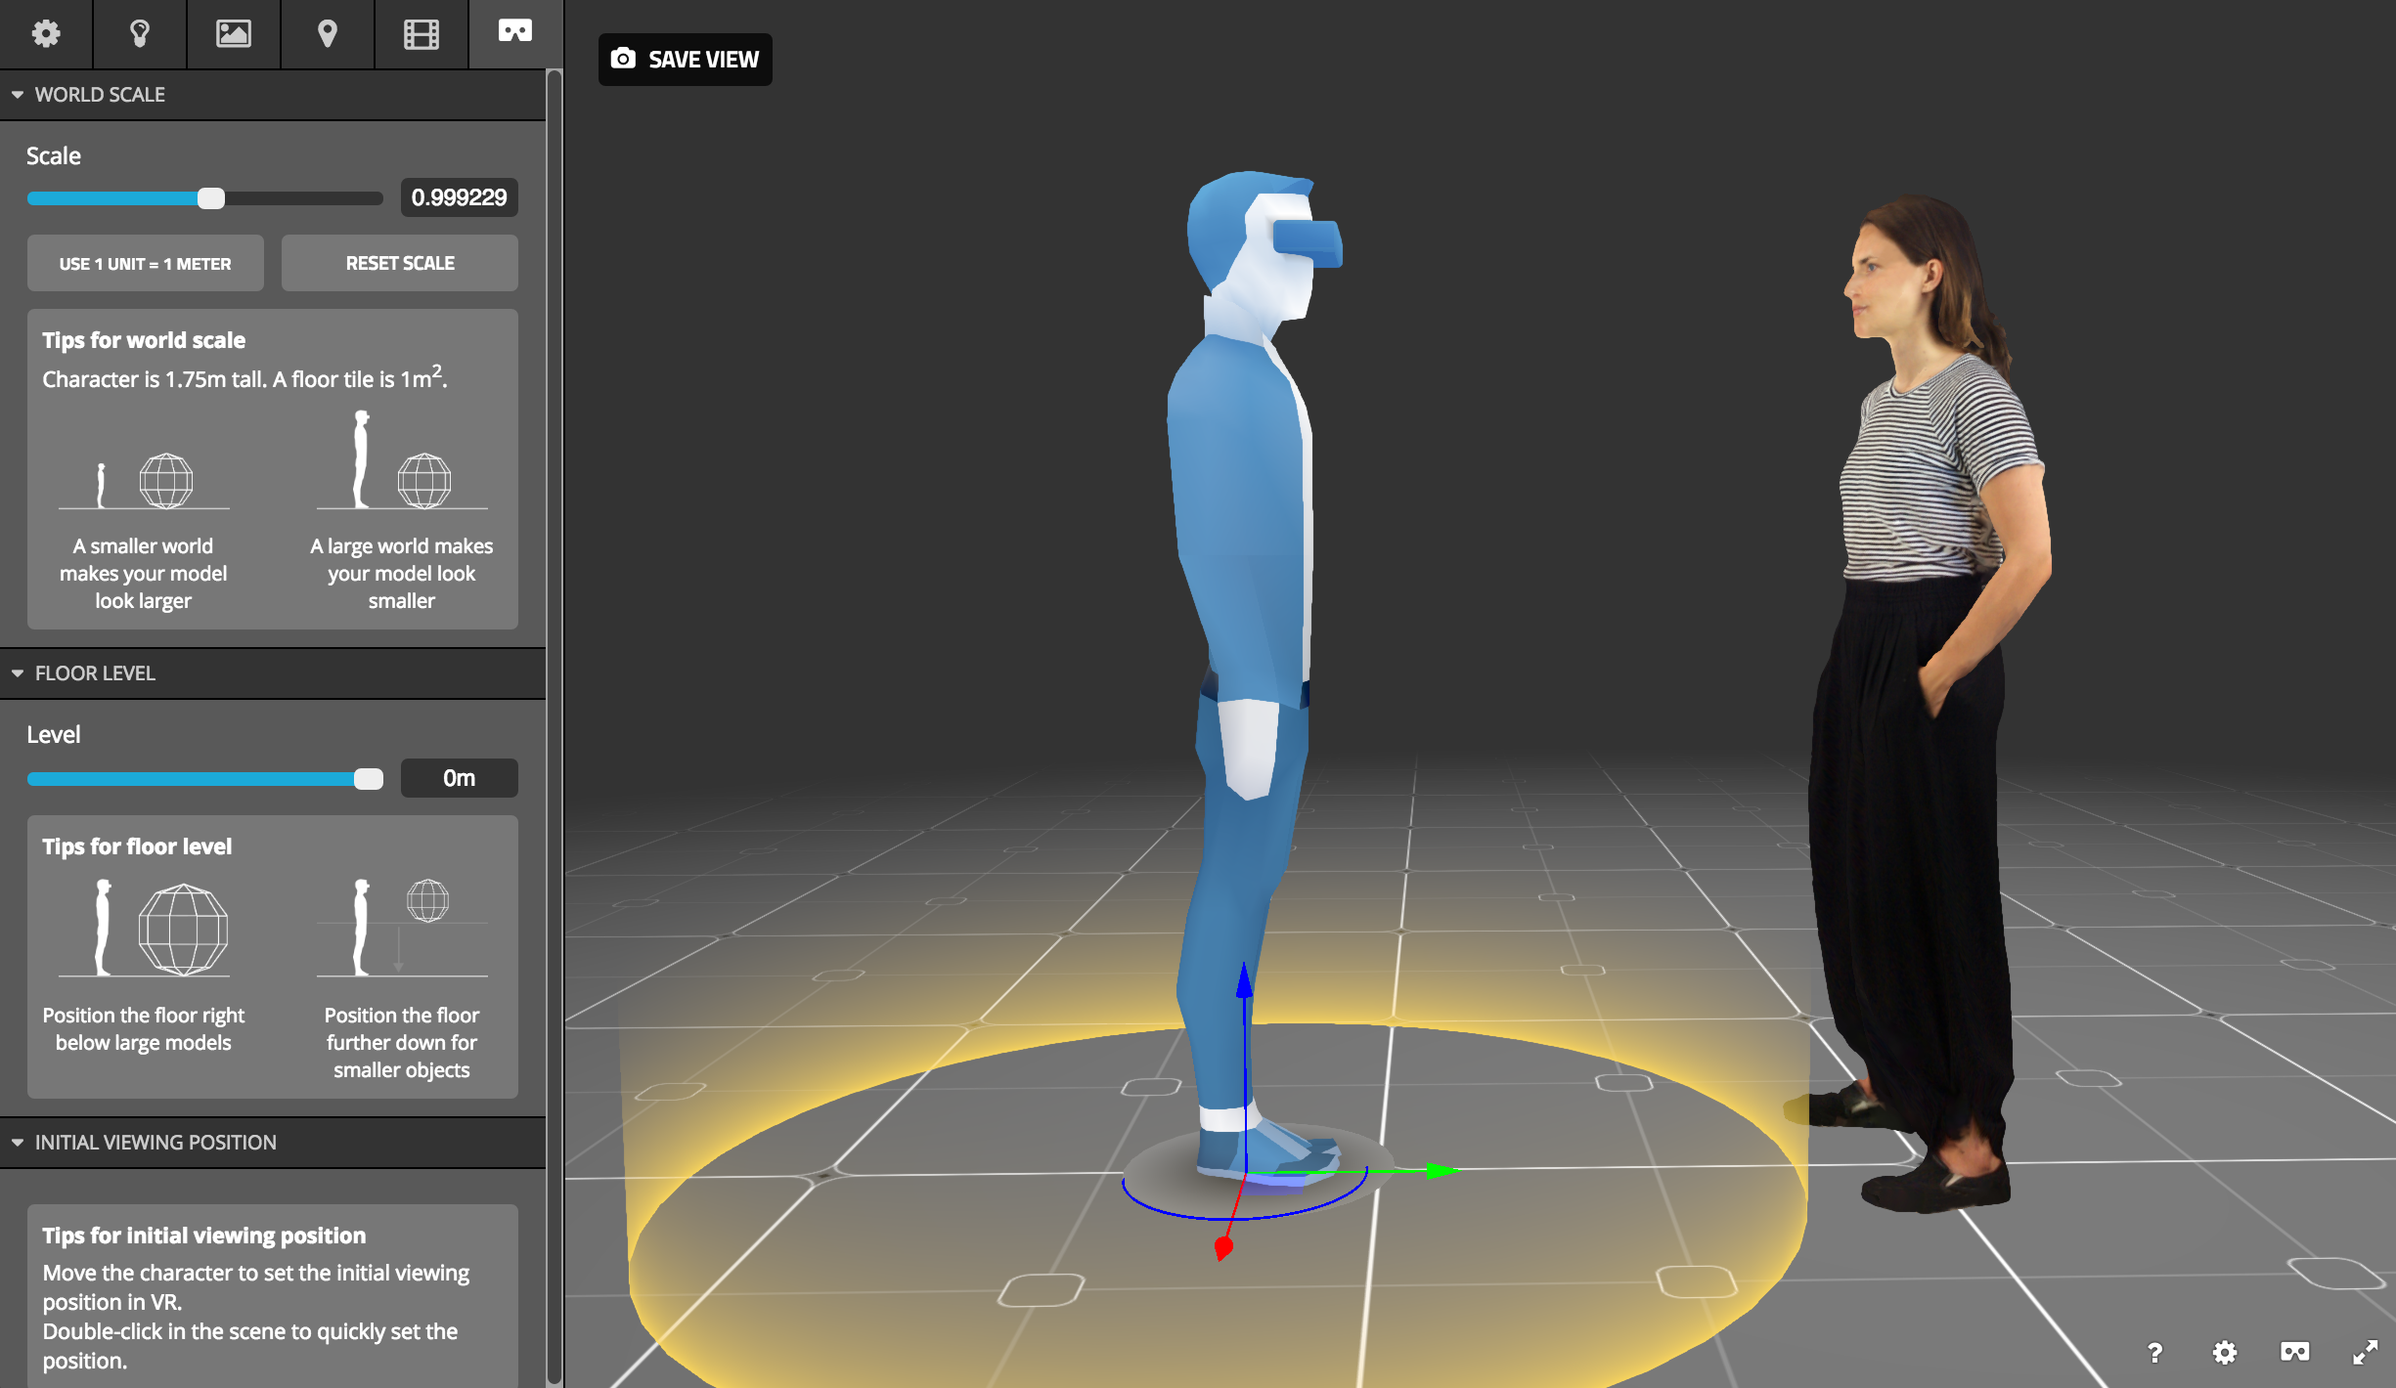
Task: Enter VR mode from the viewport corner
Action: 2295,1353
